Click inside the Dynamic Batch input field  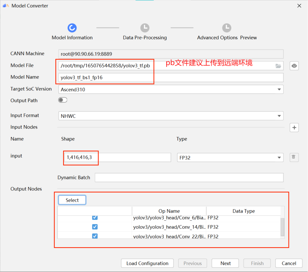pos(189,177)
